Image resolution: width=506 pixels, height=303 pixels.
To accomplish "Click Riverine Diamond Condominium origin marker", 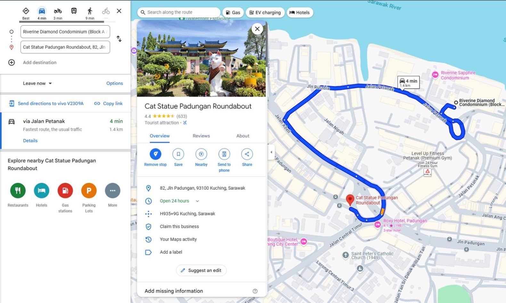I will click(456, 102).
